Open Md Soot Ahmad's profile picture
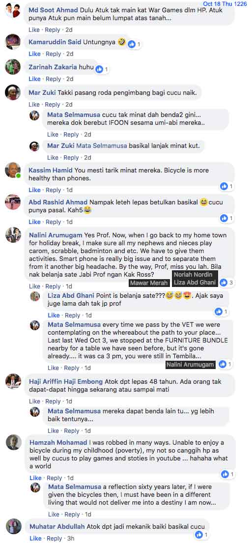The image size is (252, 545). pyautogui.click(x=13, y=11)
